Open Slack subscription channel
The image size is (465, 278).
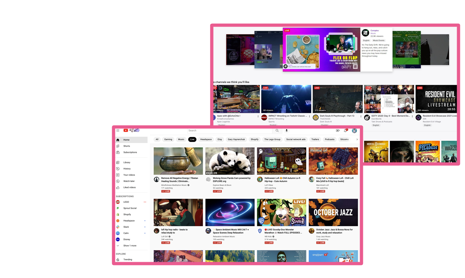pos(131,227)
